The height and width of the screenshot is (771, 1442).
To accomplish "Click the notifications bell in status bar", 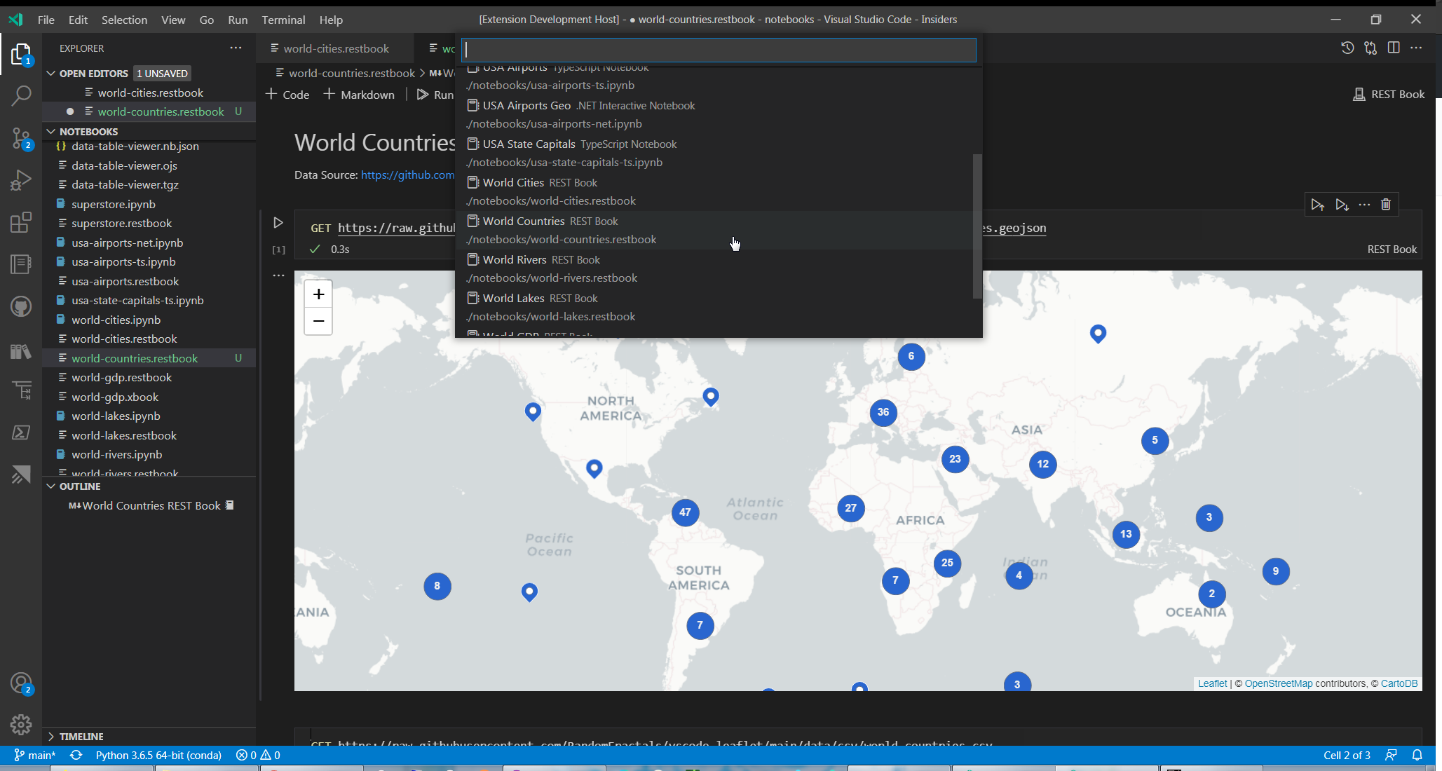I will pos(1417,756).
